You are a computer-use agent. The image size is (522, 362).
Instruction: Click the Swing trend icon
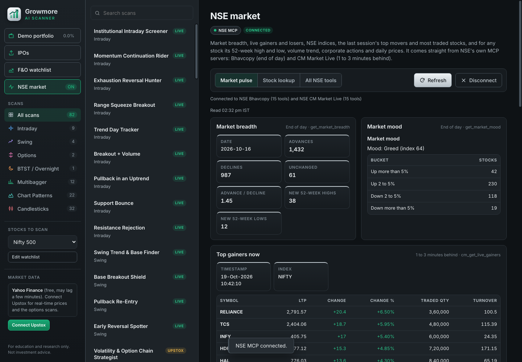click(x=11, y=142)
